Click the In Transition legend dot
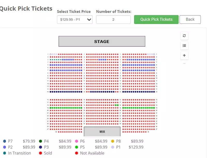The height and width of the screenshot is (158, 207). pos(4,153)
